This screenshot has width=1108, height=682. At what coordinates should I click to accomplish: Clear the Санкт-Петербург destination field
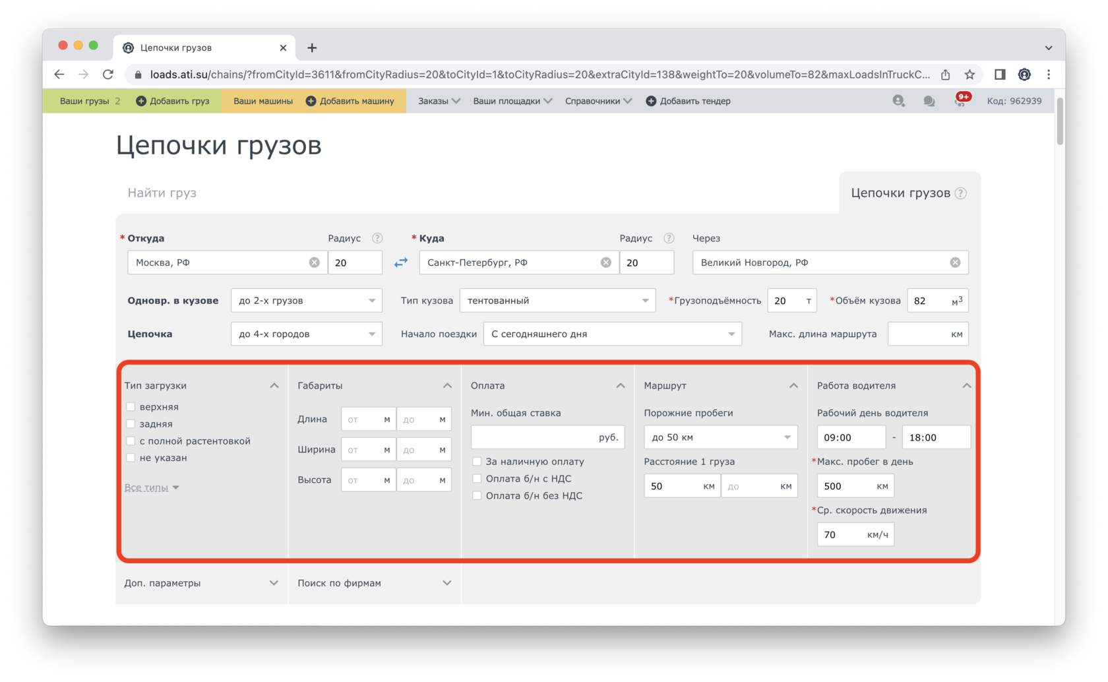606,263
